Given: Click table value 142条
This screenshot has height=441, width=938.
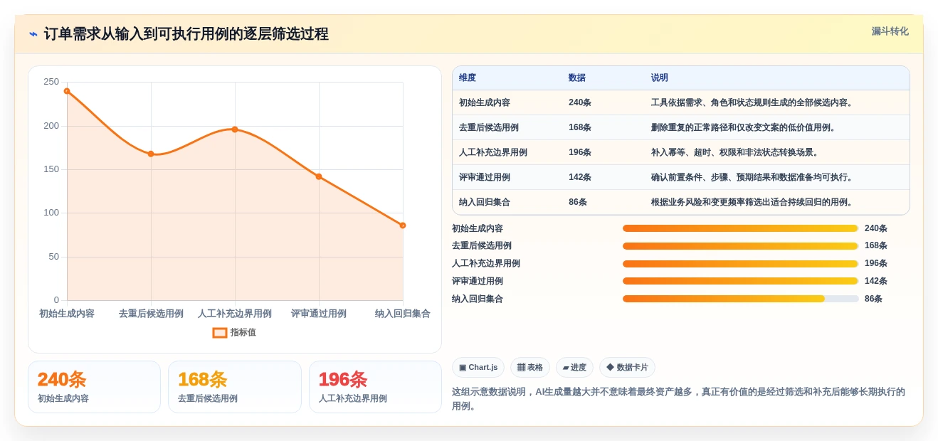Looking at the screenshot, I should click(580, 177).
